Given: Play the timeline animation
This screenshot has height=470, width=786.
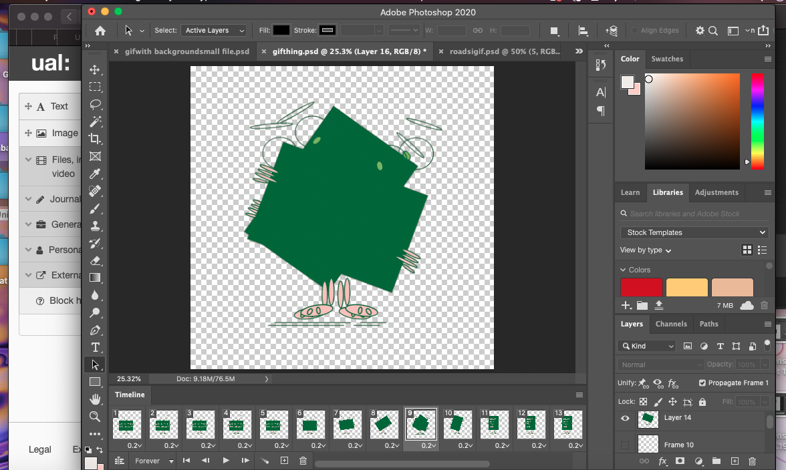Looking at the screenshot, I should click(x=226, y=461).
